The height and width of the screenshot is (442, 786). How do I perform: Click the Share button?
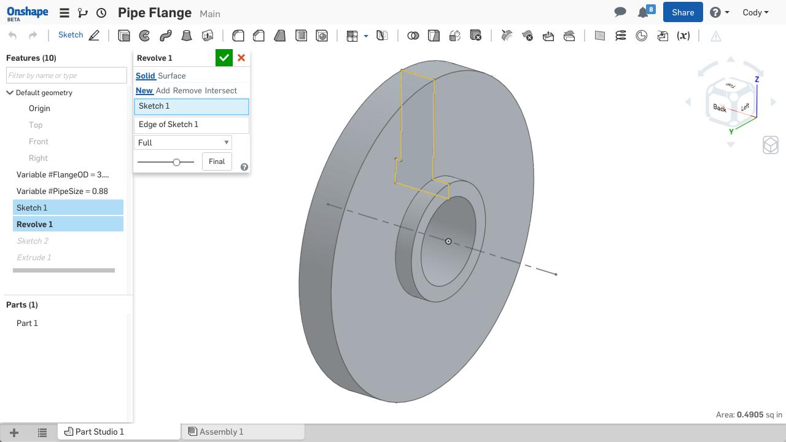coord(682,12)
